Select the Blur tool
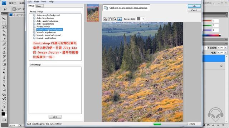Screen dimensions: 229x128 click(4, 69)
